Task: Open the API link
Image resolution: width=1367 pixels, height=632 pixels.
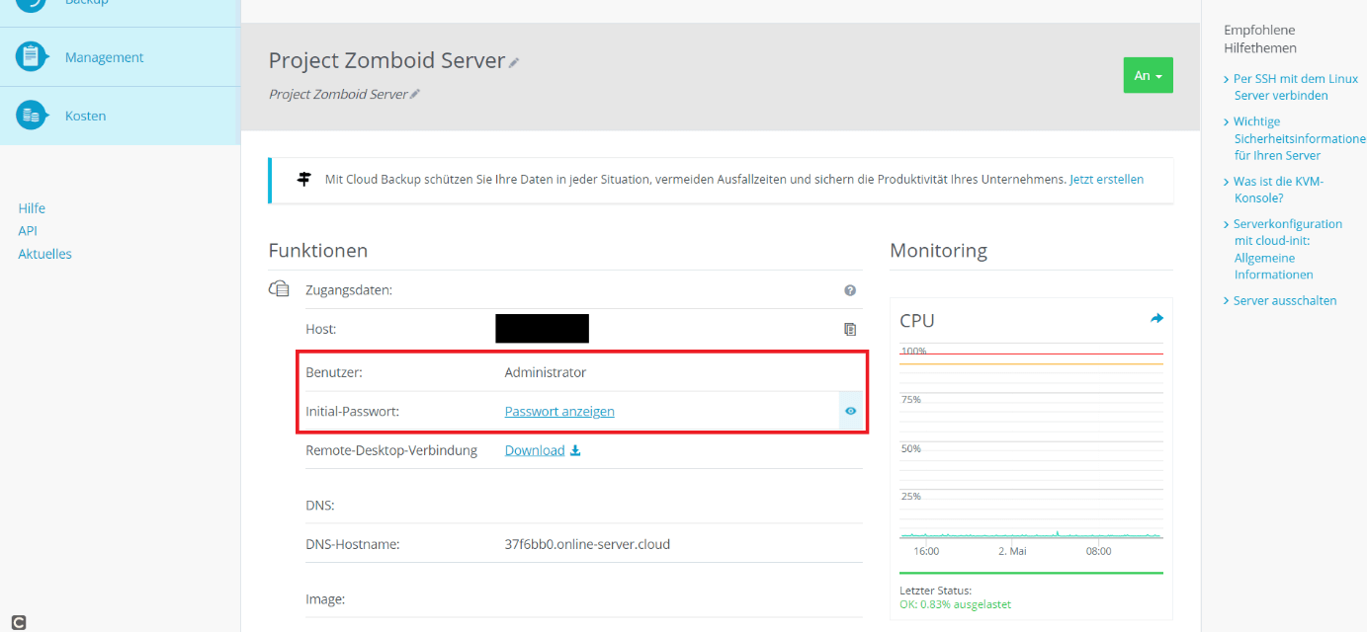Action: (x=28, y=231)
